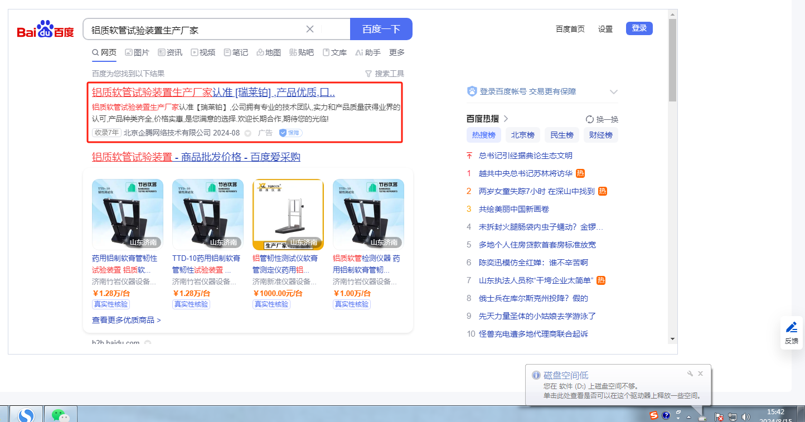The image size is (805, 422).
Task: Clear the search box with the X icon
Action: [310, 29]
